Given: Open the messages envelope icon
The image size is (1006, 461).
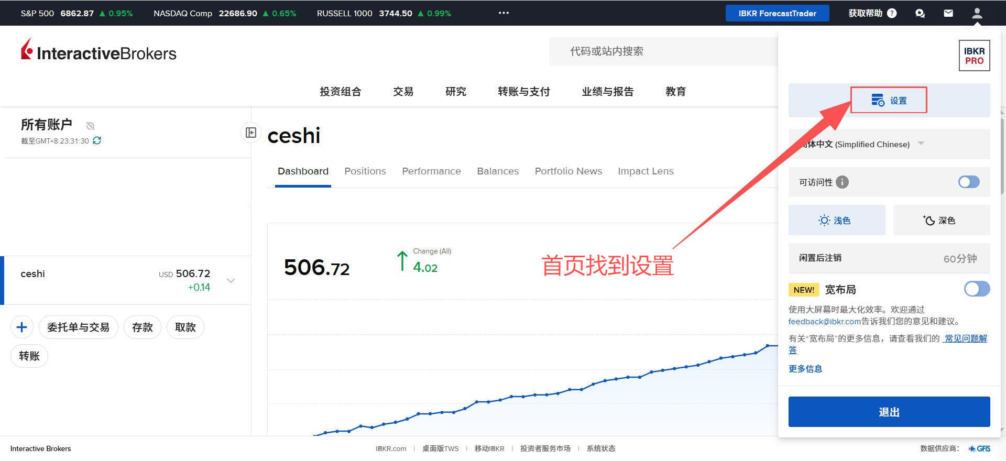Looking at the screenshot, I should click(x=948, y=13).
